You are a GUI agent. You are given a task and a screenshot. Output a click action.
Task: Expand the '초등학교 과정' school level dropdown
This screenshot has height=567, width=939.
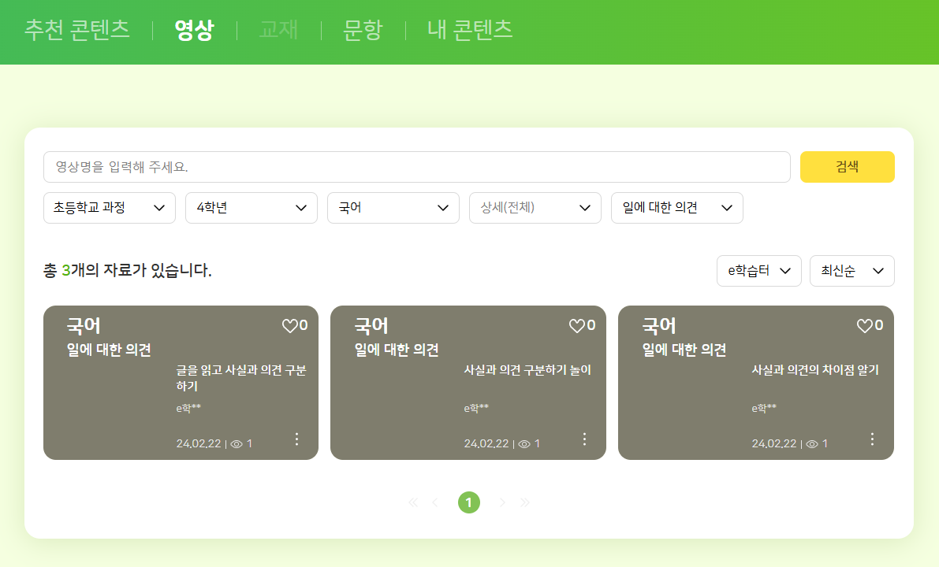pyautogui.click(x=109, y=208)
